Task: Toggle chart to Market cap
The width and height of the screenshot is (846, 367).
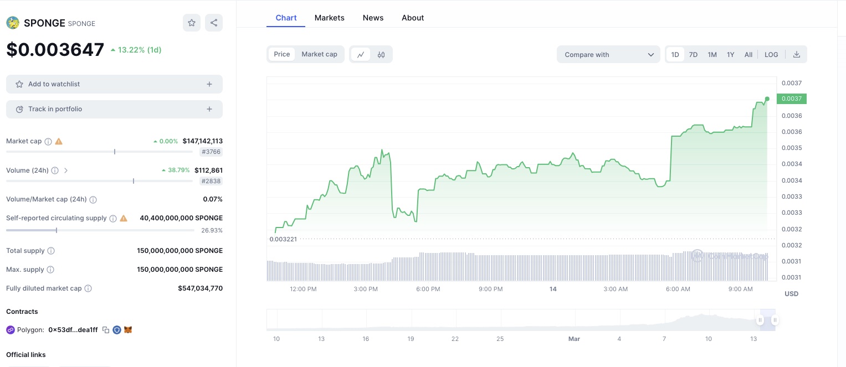Action: [319, 54]
